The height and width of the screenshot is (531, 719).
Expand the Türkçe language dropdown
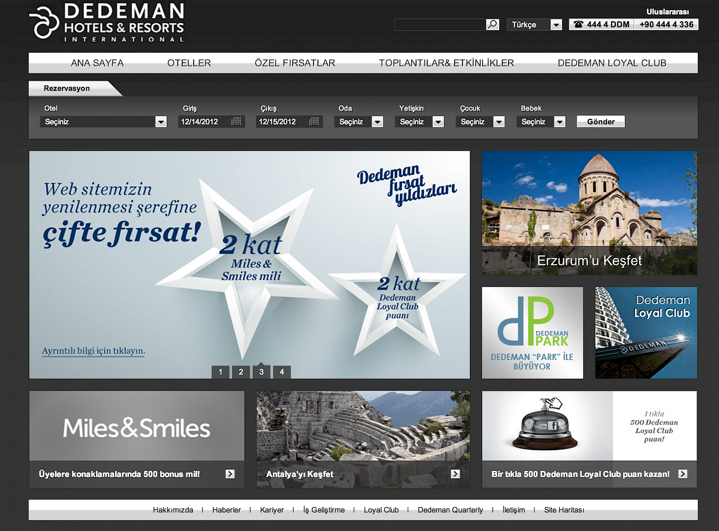[x=556, y=25]
